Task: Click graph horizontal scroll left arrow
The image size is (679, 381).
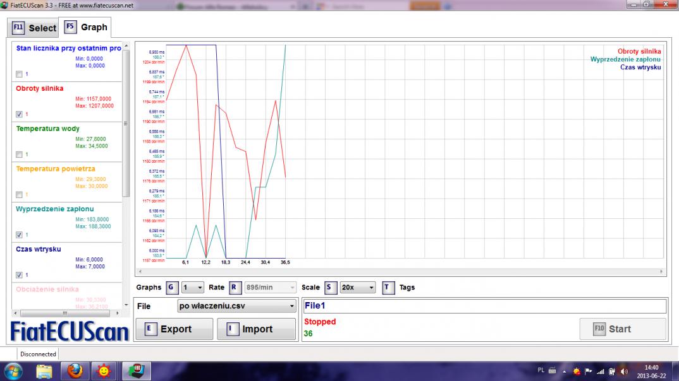Action: click(140, 272)
